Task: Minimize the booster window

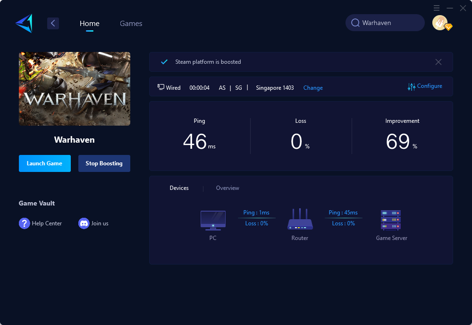Action: tap(450, 8)
